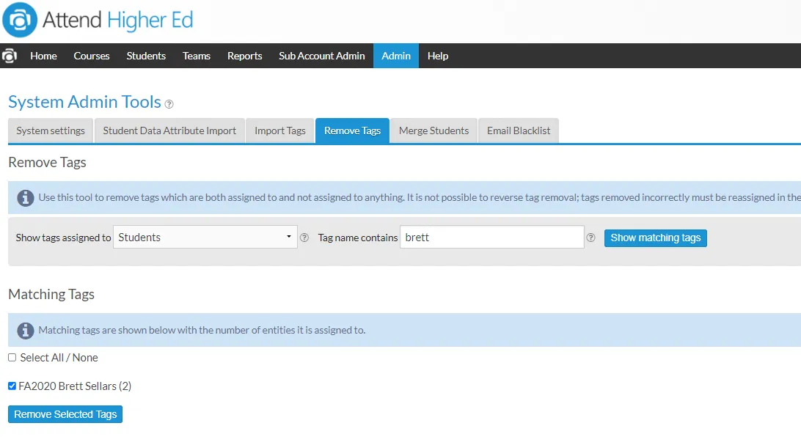801x445 pixels.
Task: Focus the Tag name contains field
Action: coord(492,238)
